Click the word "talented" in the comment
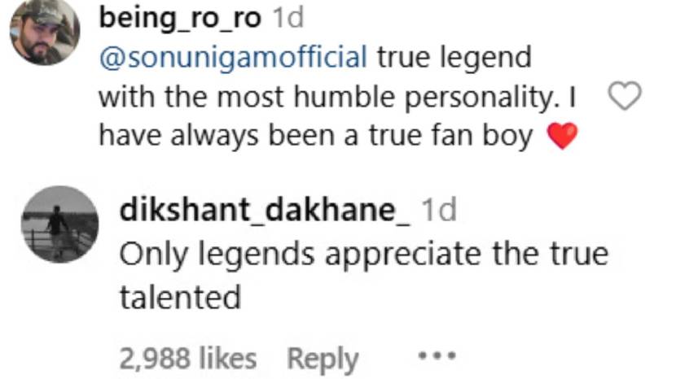Viewport: 676px width, 379px height. point(180,298)
